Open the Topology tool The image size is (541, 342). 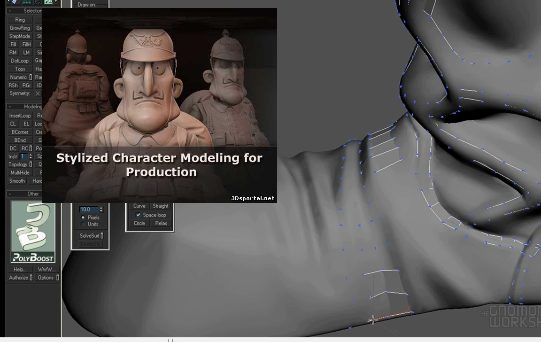click(20, 164)
